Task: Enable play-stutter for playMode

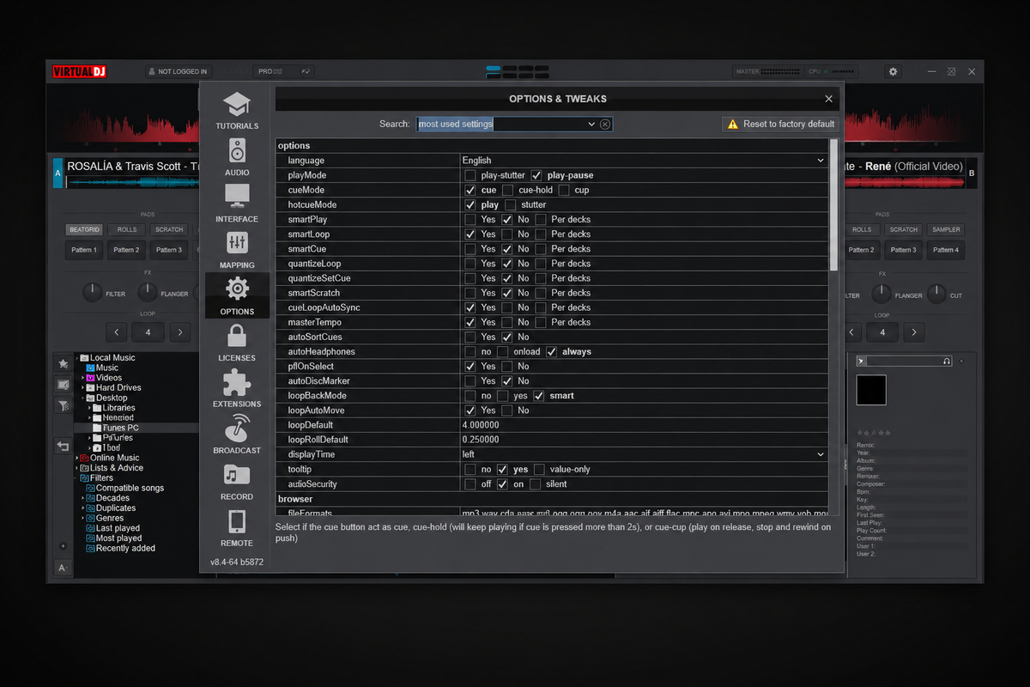Action: [470, 175]
